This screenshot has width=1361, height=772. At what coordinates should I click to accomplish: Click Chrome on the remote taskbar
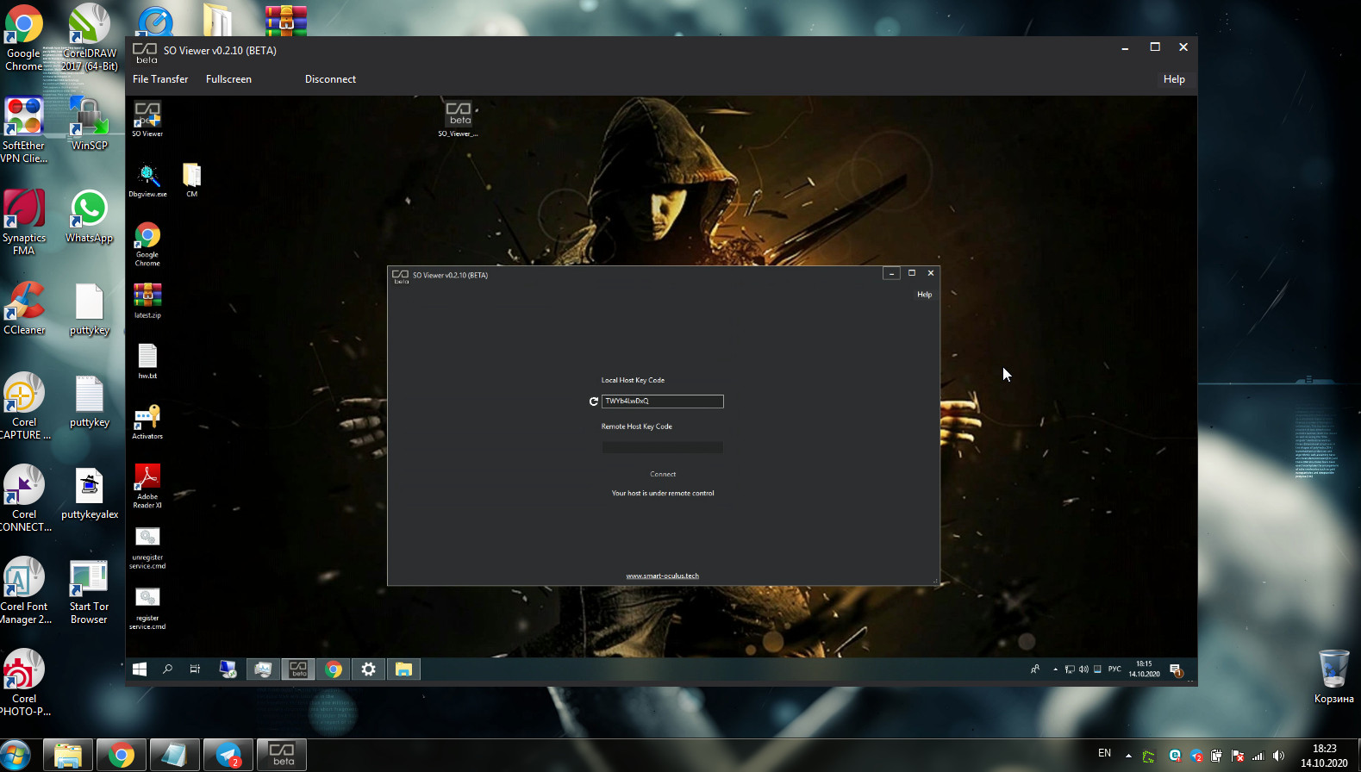click(x=334, y=669)
